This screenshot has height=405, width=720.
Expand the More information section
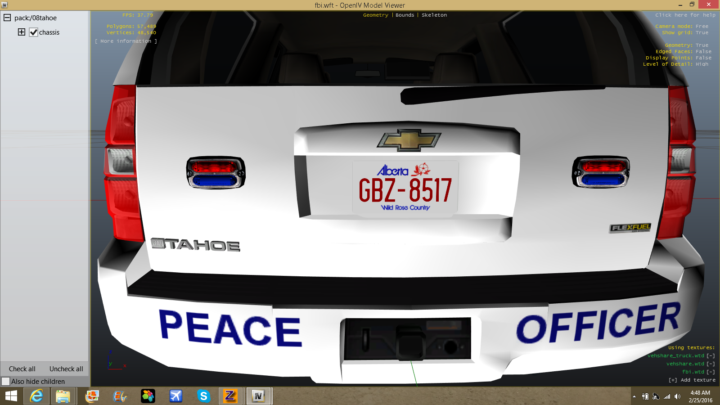coord(126,41)
